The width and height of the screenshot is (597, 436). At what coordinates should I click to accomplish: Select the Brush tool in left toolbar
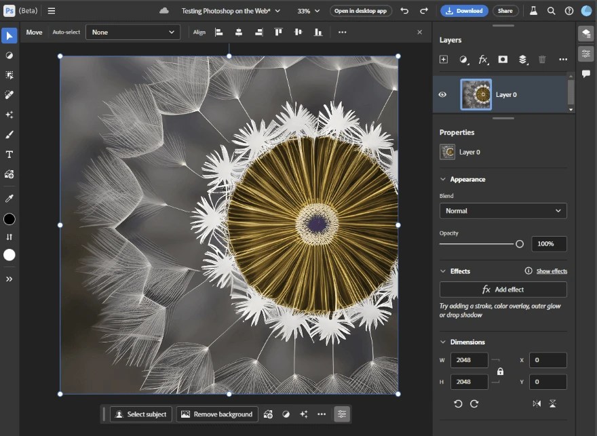(9, 134)
